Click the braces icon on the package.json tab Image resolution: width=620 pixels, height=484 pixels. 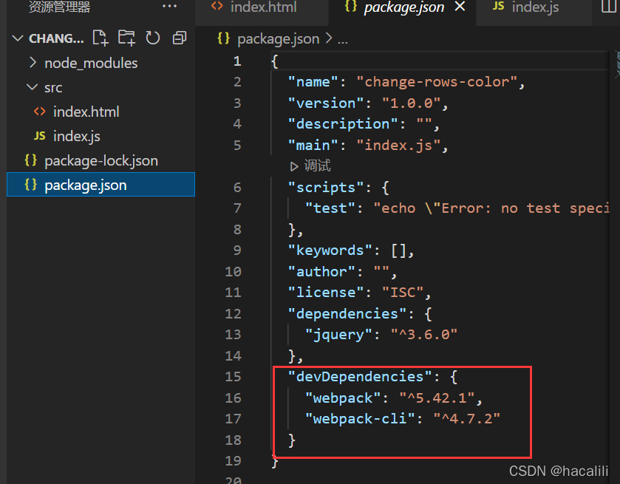pyautogui.click(x=350, y=7)
